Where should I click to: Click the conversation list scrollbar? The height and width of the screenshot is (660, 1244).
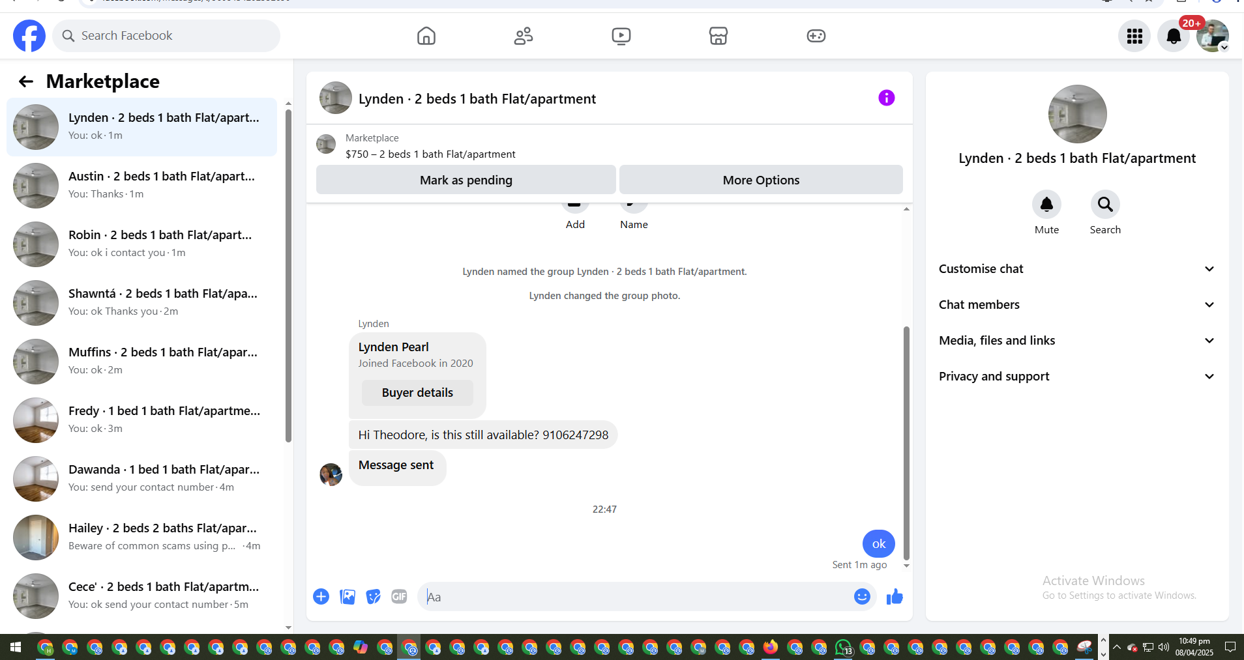288,276
